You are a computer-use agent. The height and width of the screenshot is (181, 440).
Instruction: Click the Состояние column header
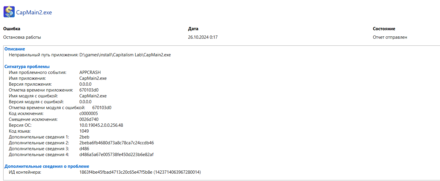point(384,29)
